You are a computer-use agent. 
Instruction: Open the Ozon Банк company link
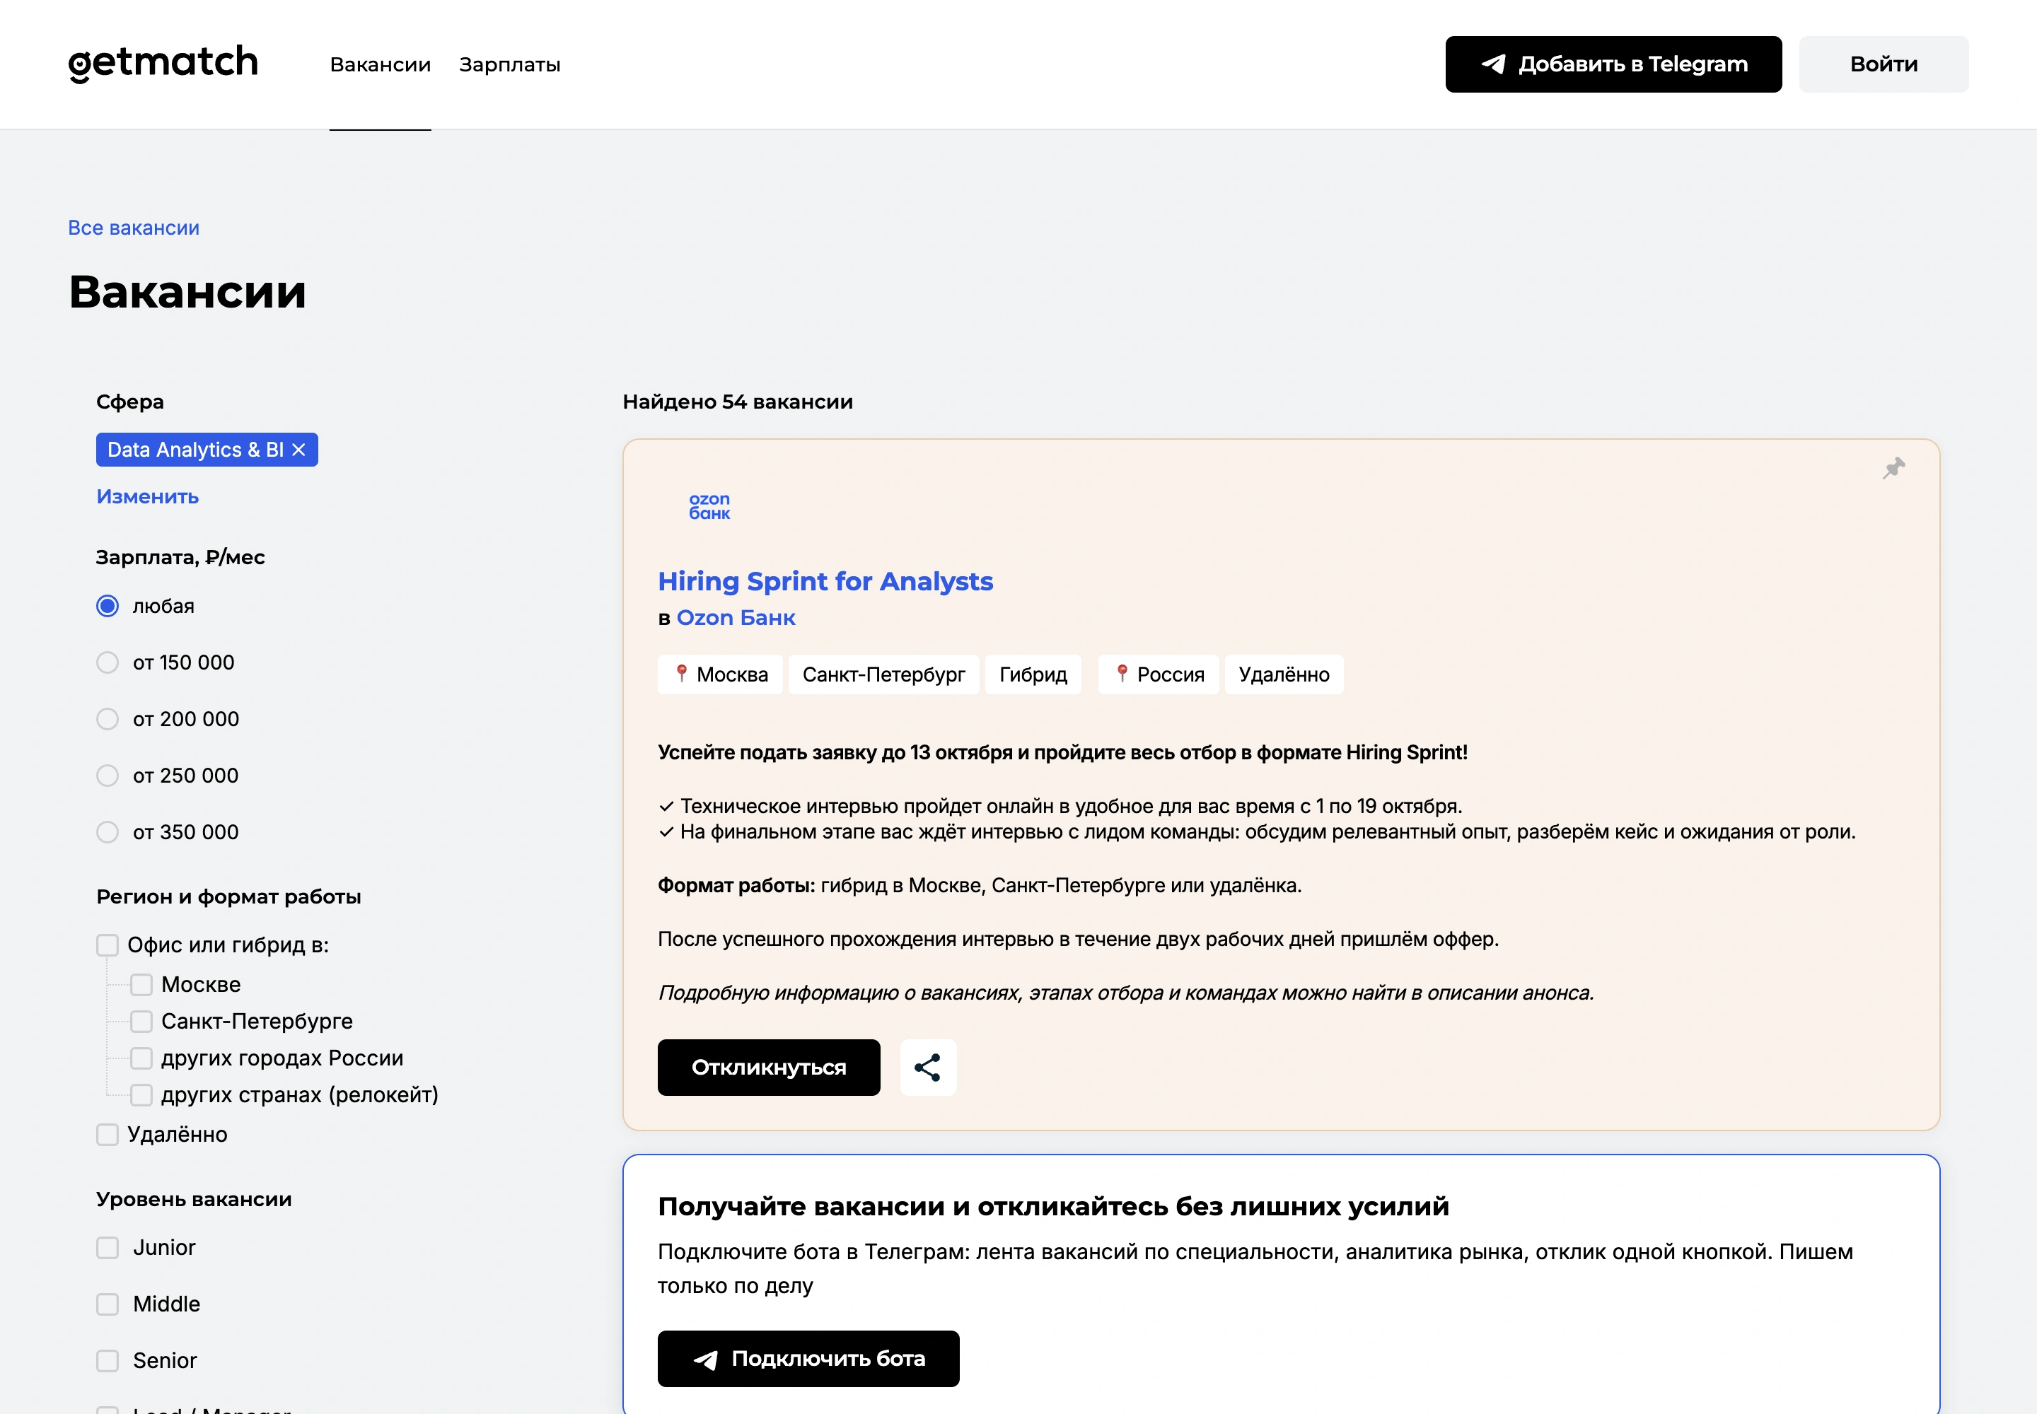tap(736, 617)
